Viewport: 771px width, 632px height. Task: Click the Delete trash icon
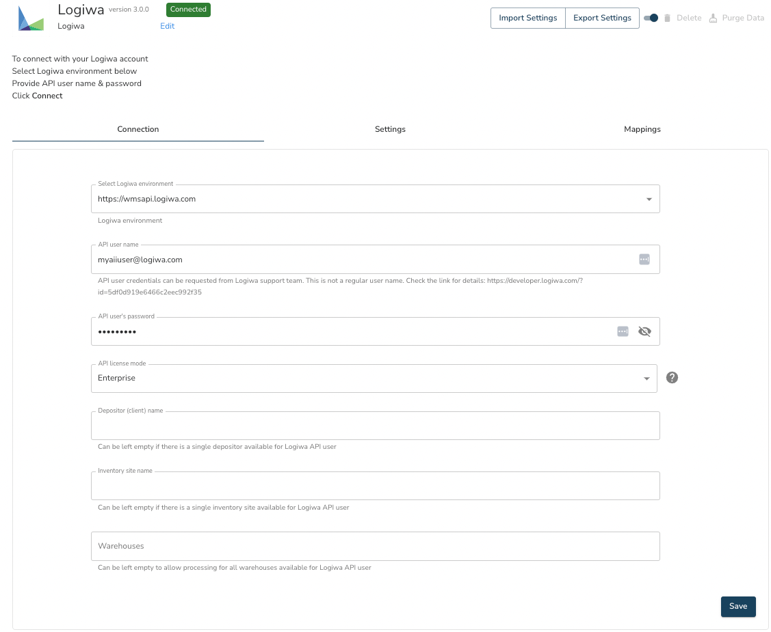pyautogui.click(x=667, y=18)
